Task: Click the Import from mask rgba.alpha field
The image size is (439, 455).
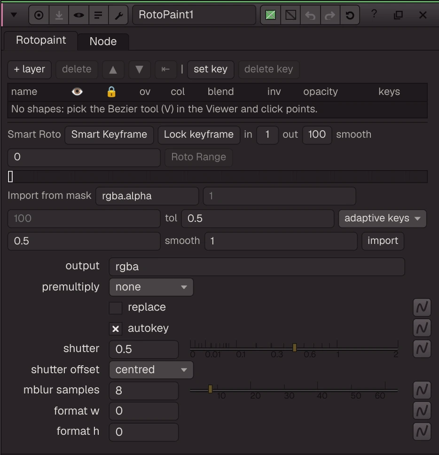Action: click(x=147, y=196)
